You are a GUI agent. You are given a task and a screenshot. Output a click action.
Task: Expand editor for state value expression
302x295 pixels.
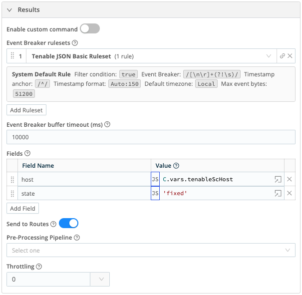[278, 193]
